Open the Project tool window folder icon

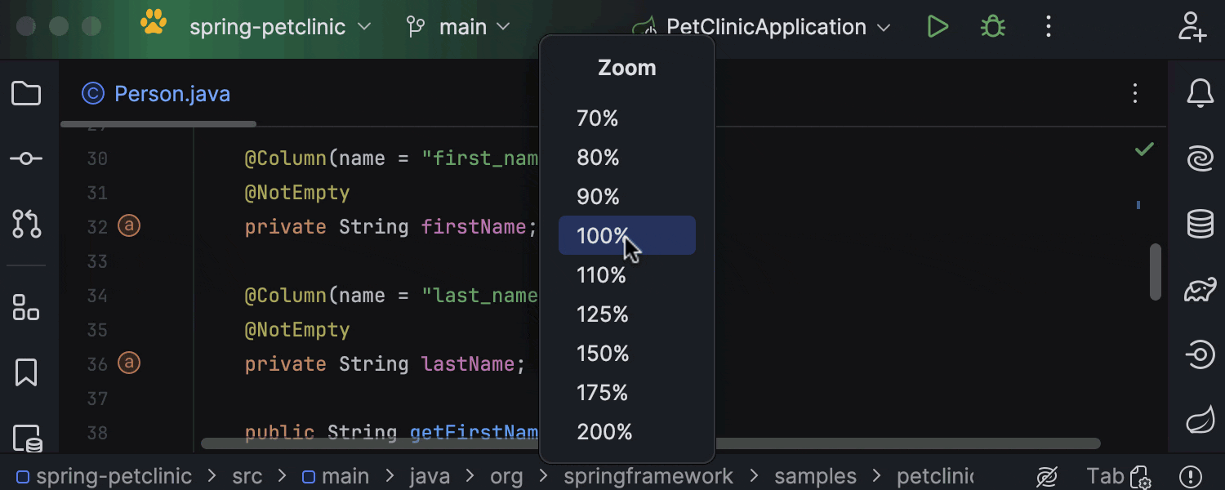tap(26, 93)
